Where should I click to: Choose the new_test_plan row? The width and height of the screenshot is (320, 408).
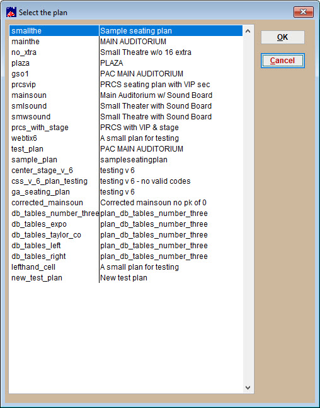click(126, 278)
